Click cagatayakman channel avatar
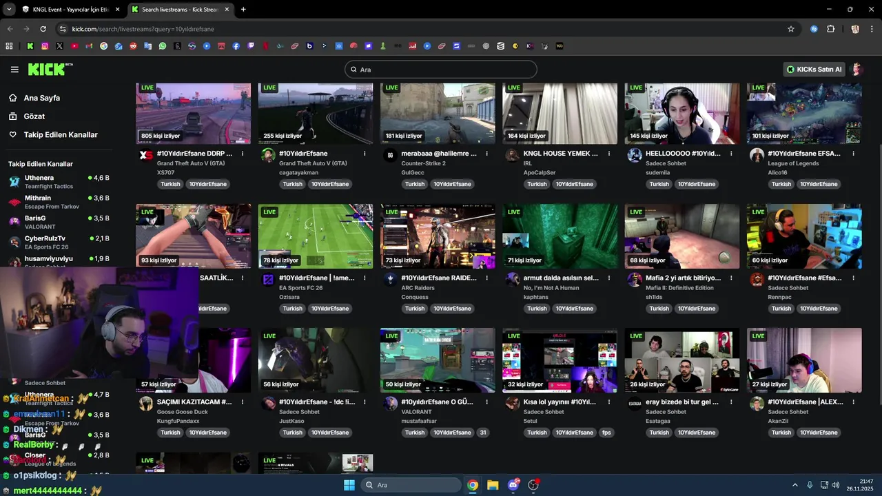The height and width of the screenshot is (496, 882). (x=268, y=156)
